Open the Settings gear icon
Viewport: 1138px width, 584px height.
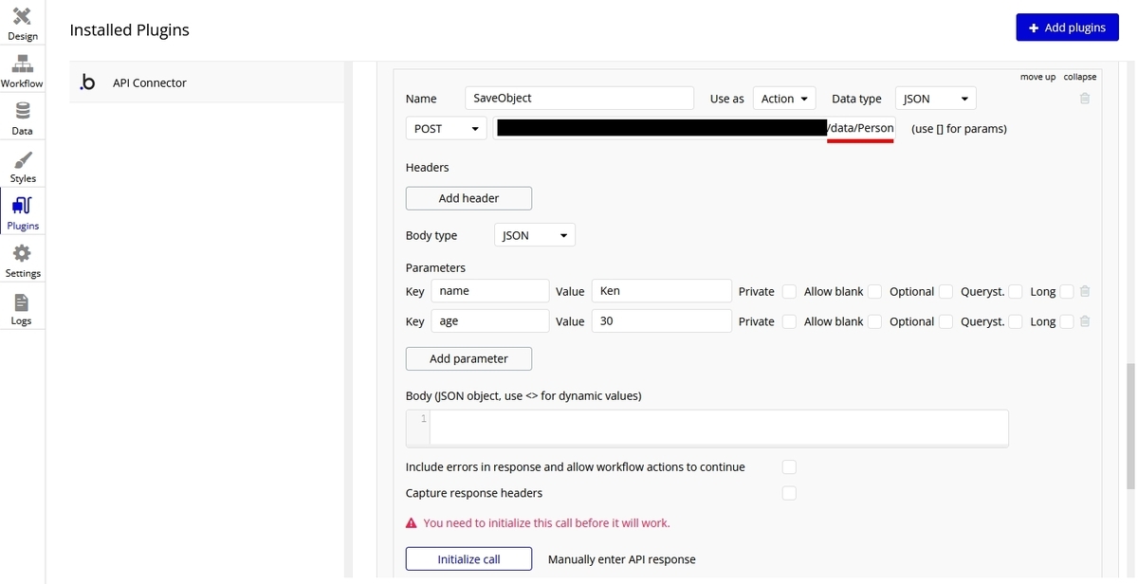pyautogui.click(x=22, y=254)
